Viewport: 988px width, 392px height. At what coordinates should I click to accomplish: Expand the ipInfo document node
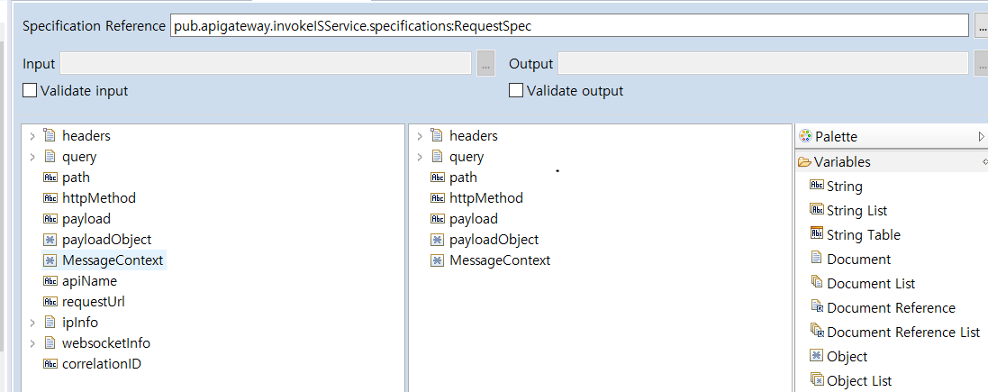point(32,323)
